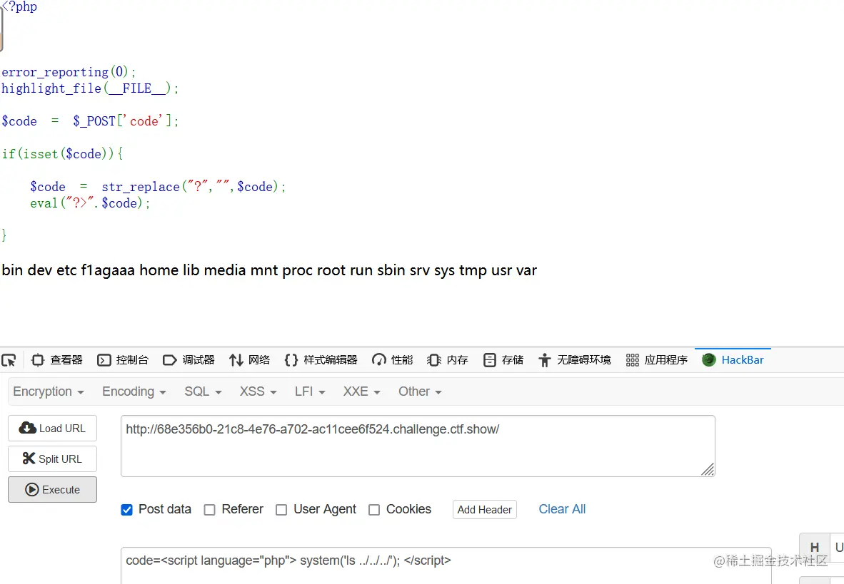
Task: Open the 内存 memory tab
Action: (x=447, y=360)
